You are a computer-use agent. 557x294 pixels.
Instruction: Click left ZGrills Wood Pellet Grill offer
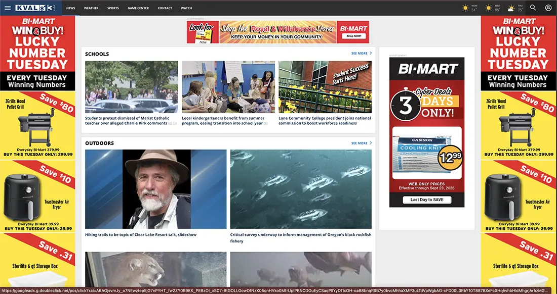pyautogui.click(x=37, y=125)
